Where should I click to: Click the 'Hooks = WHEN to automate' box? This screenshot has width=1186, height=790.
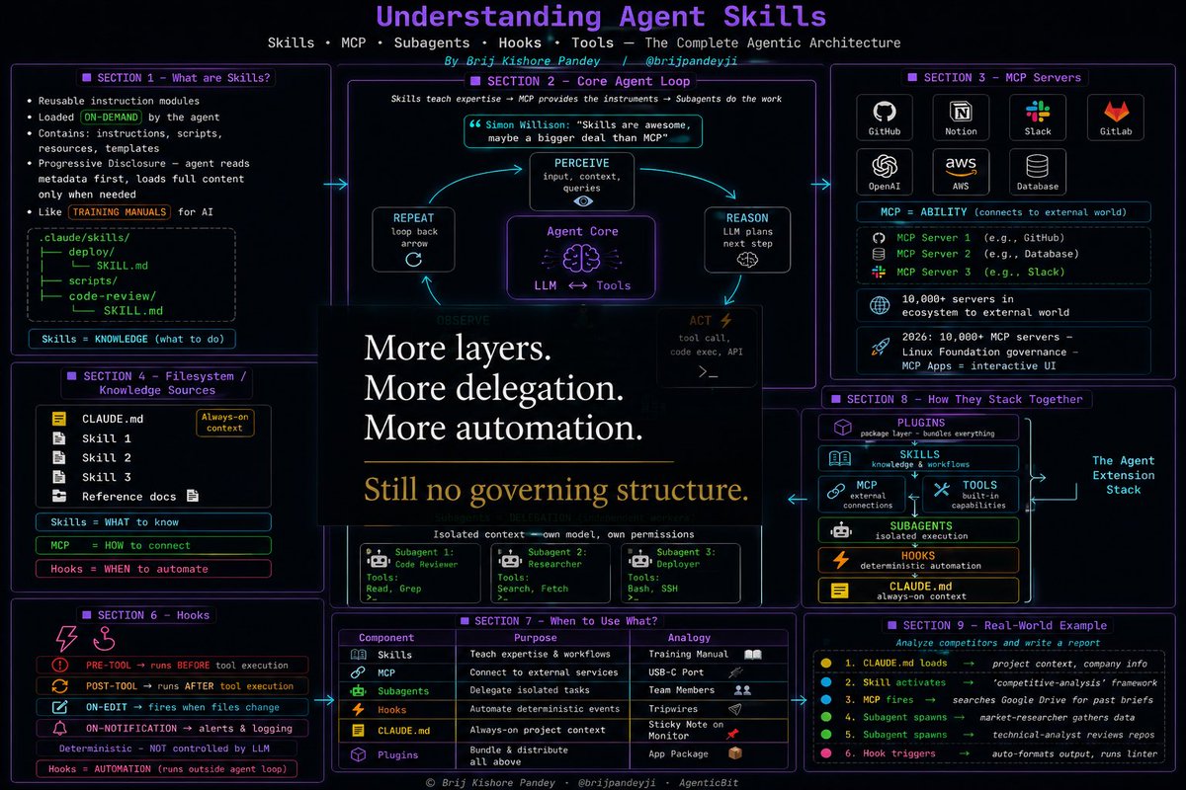point(153,569)
